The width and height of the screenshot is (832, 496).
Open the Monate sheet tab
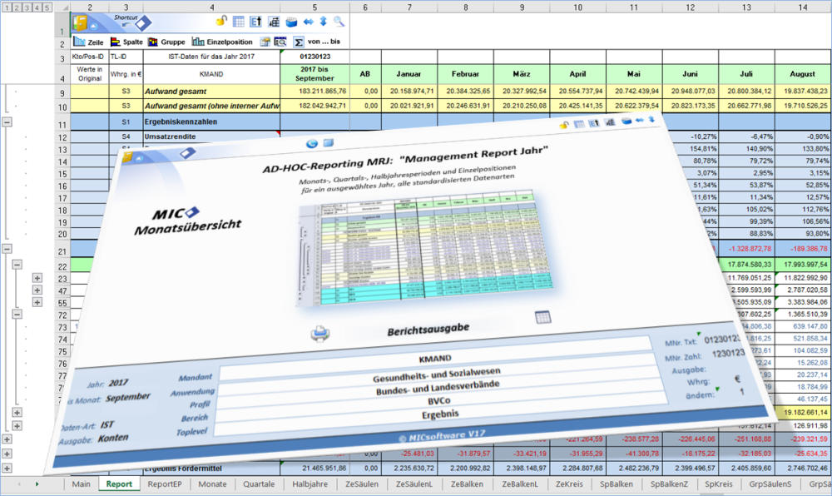click(x=212, y=484)
